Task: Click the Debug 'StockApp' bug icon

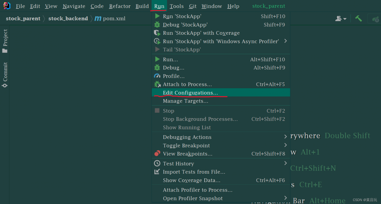Action: pos(157,25)
